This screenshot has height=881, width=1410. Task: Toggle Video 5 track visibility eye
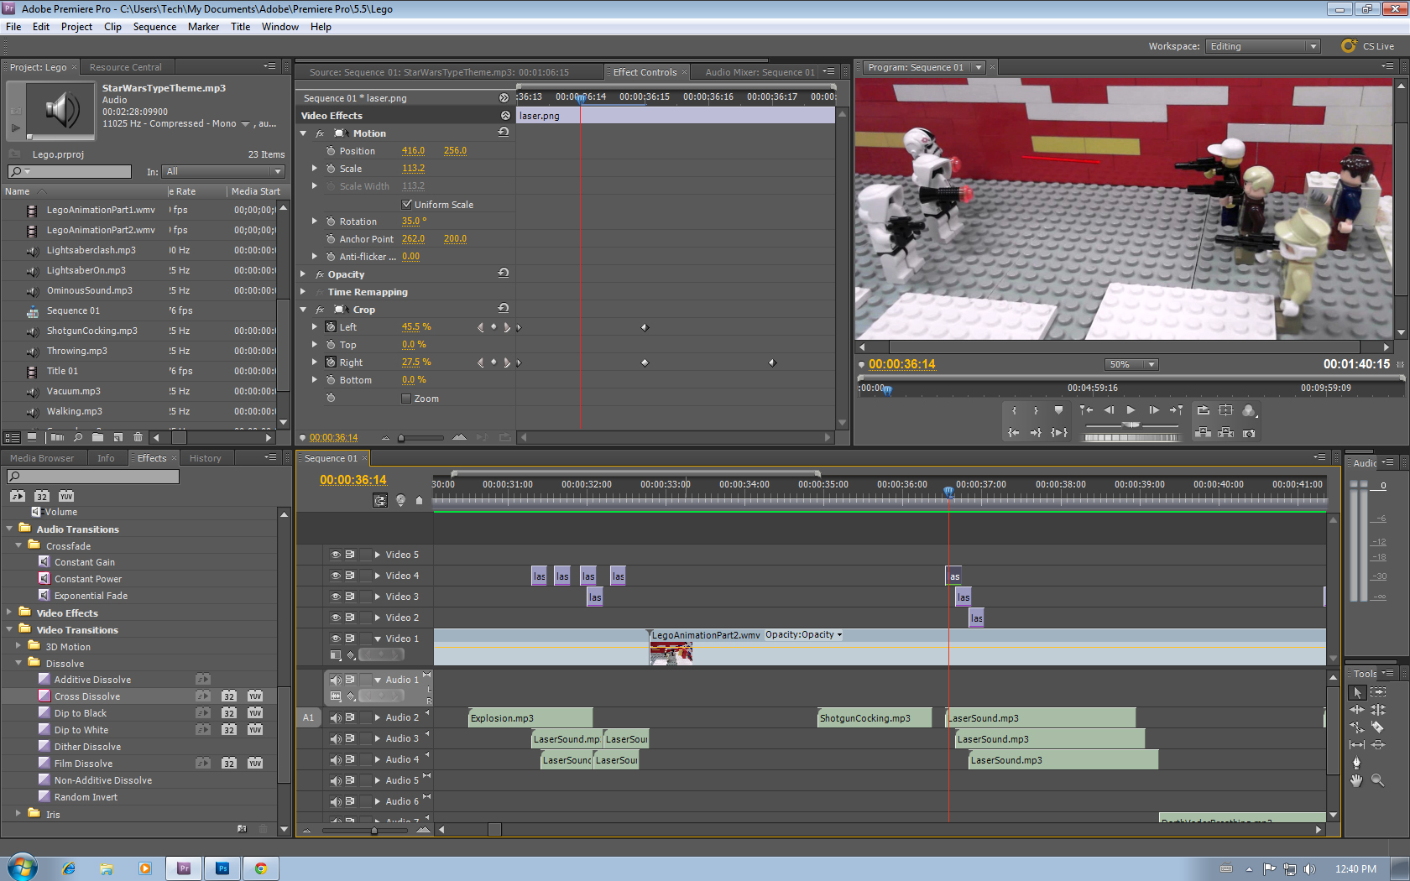pos(336,555)
